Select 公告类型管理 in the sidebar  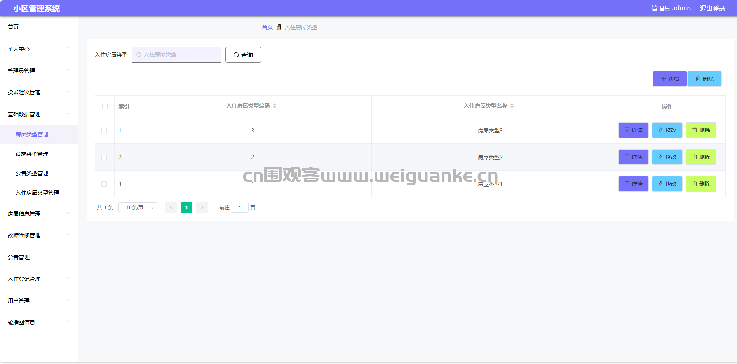pyautogui.click(x=39, y=173)
